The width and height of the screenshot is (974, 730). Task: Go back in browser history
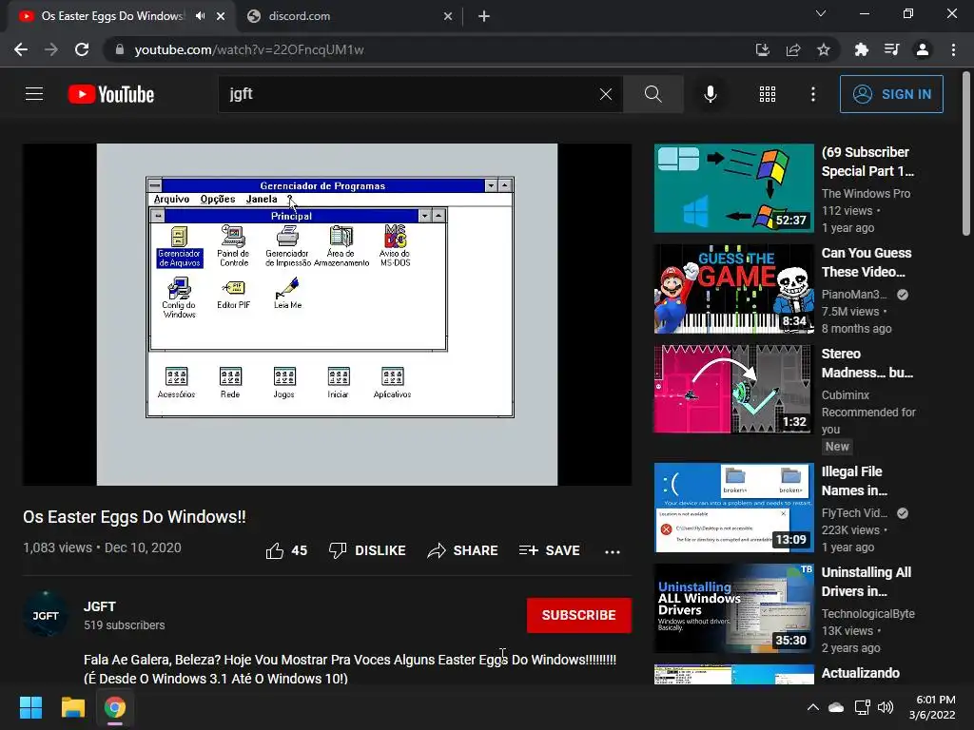(21, 49)
